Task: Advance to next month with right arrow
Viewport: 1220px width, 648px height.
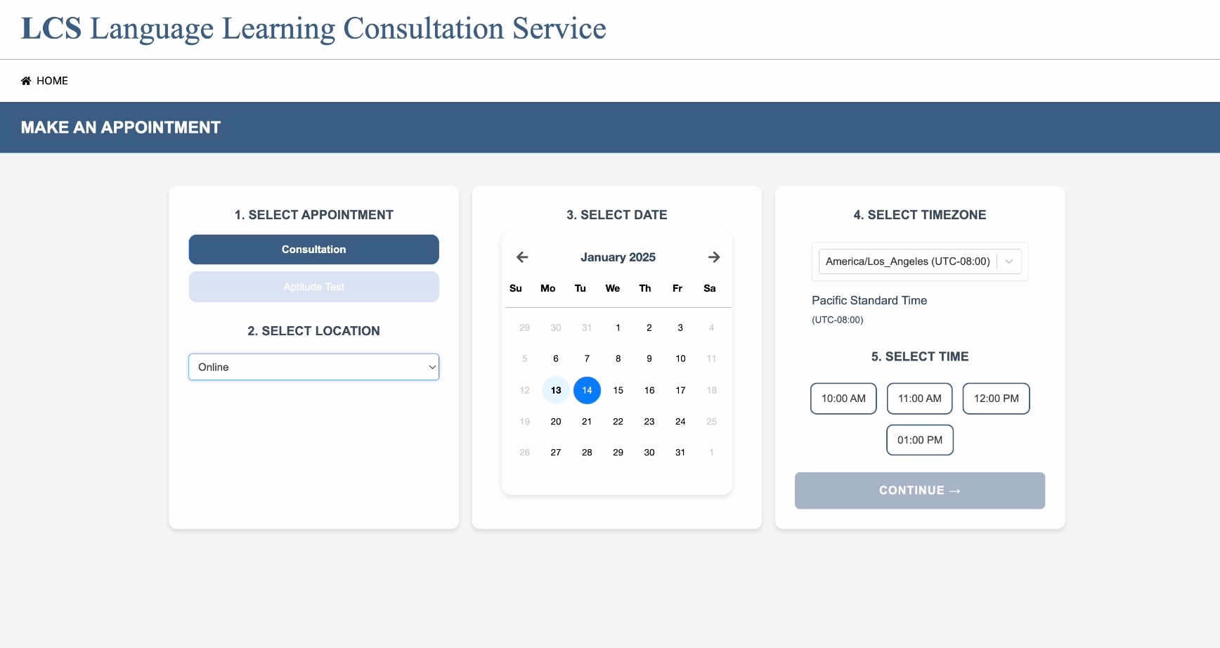Action: [x=714, y=257]
